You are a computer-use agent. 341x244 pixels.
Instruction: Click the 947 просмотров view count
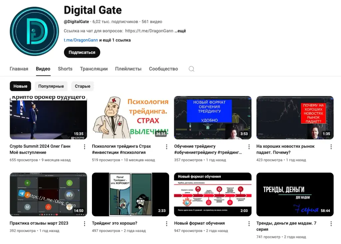pyautogui.click(x=188, y=231)
